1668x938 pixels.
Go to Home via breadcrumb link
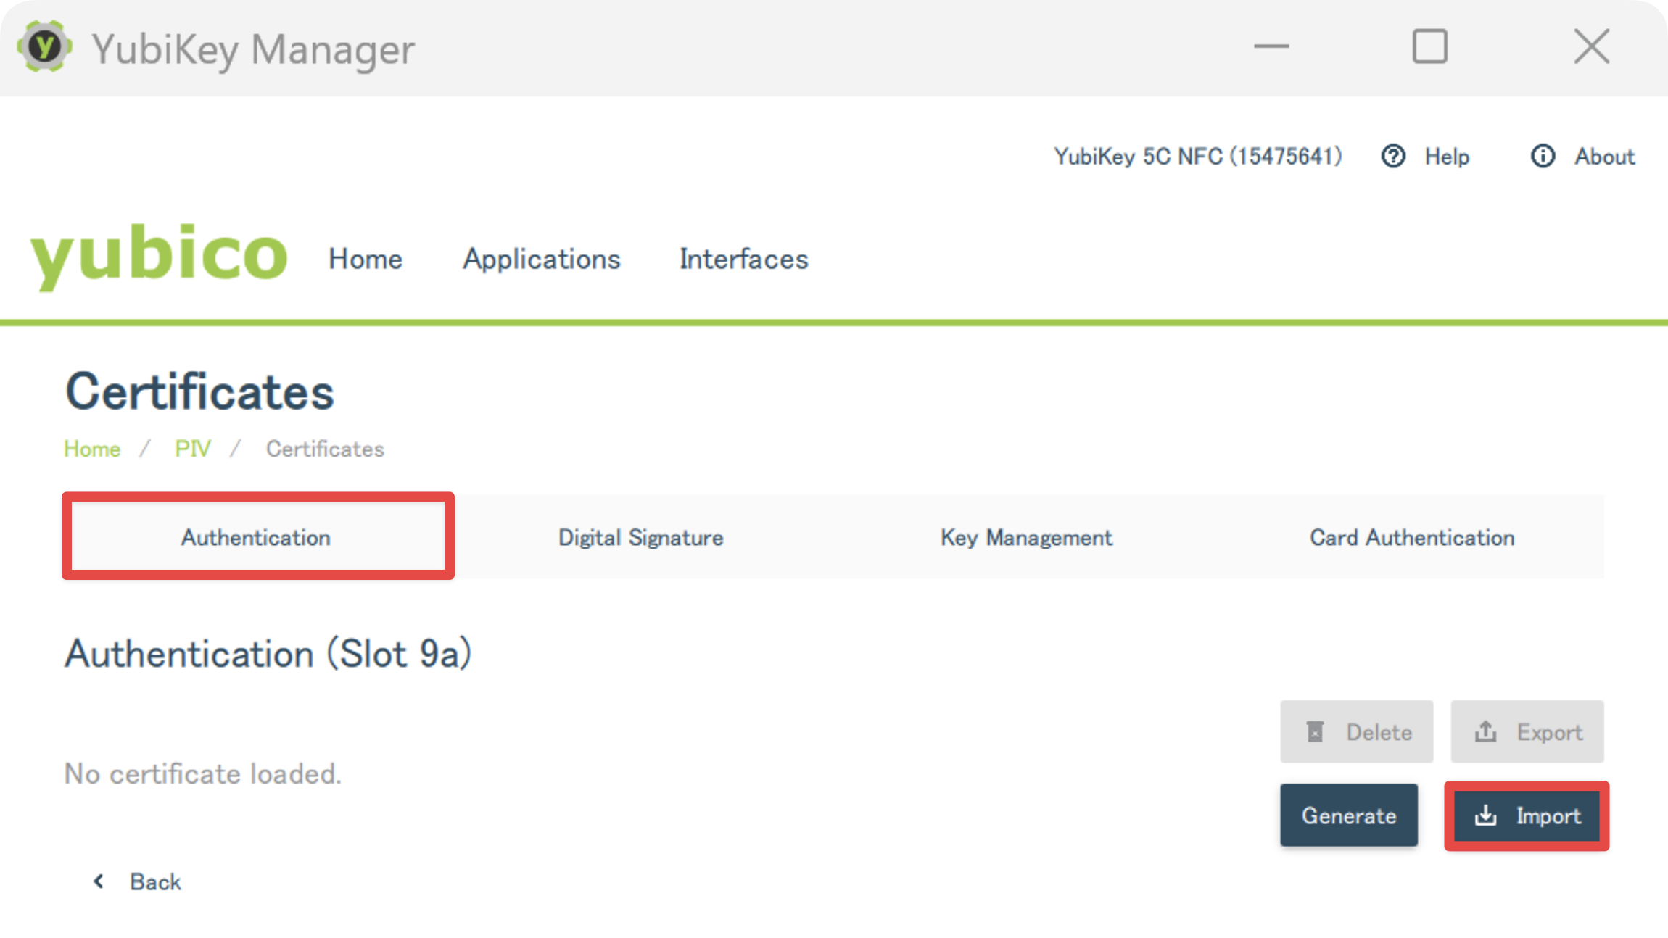pyautogui.click(x=92, y=449)
